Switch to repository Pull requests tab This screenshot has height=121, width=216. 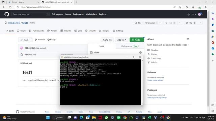(36, 31)
